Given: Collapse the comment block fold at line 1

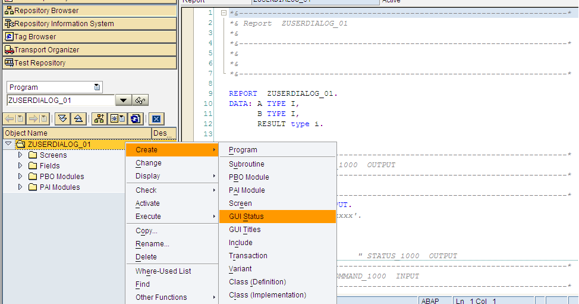Looking at the screenshot, I should point(224,13).
